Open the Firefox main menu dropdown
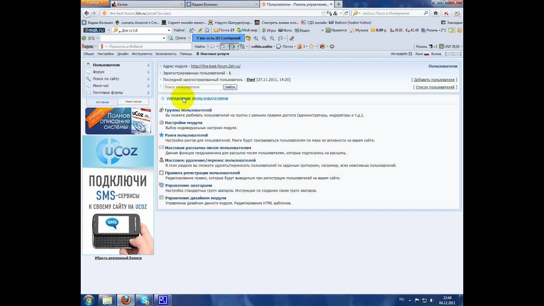This screenshot has width=544, height=306. point(94,3)
